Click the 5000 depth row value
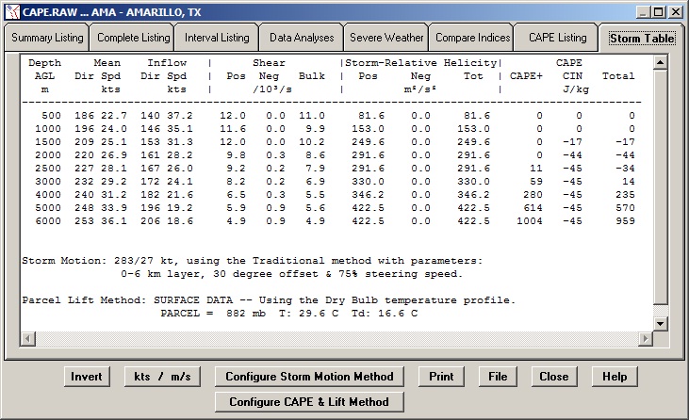This screenshot has width=689, height=420. pyautogui.click(x=48, y=208)
